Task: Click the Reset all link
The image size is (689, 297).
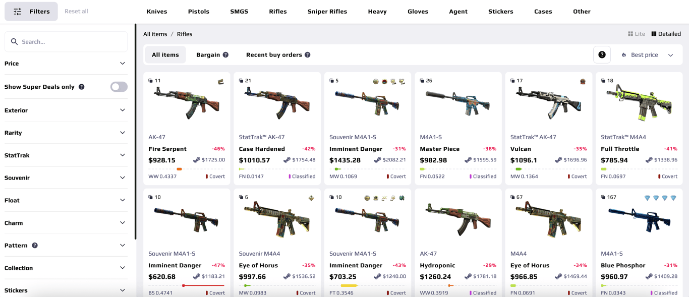Action: tap(76, 12)
